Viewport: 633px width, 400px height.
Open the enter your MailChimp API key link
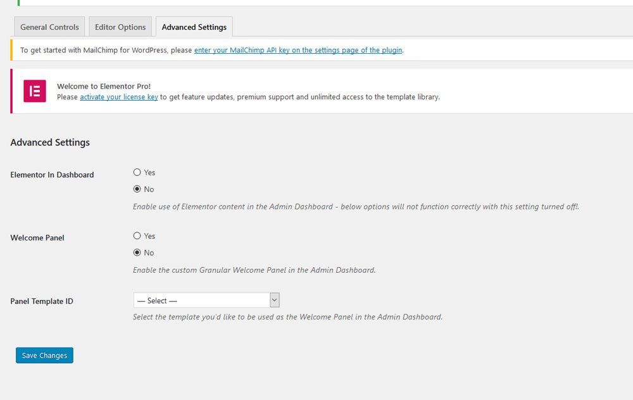coord(298,50)
